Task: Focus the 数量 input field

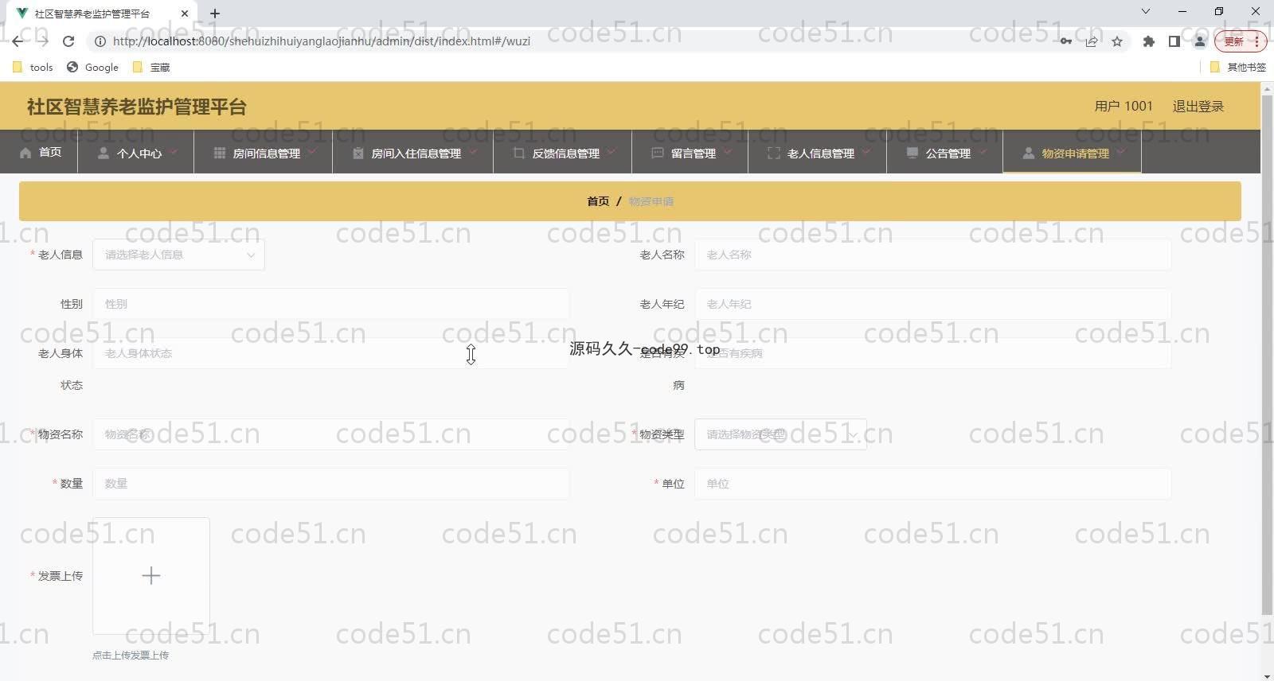Action: tap(330, 484)
